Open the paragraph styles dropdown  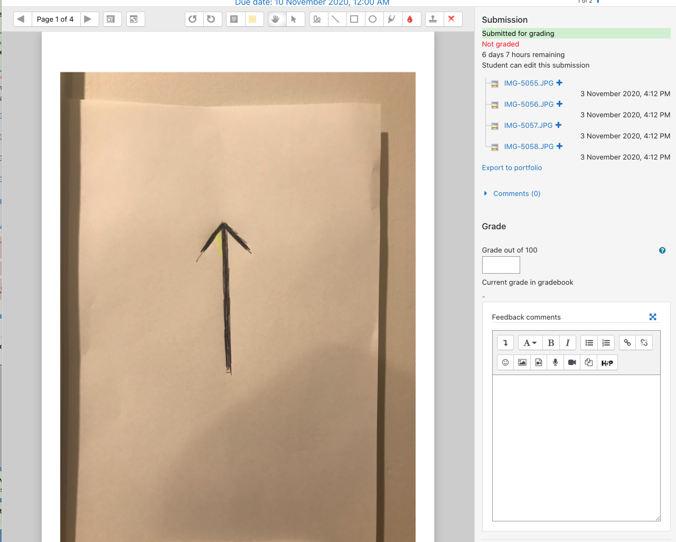[x=530, y=343]
